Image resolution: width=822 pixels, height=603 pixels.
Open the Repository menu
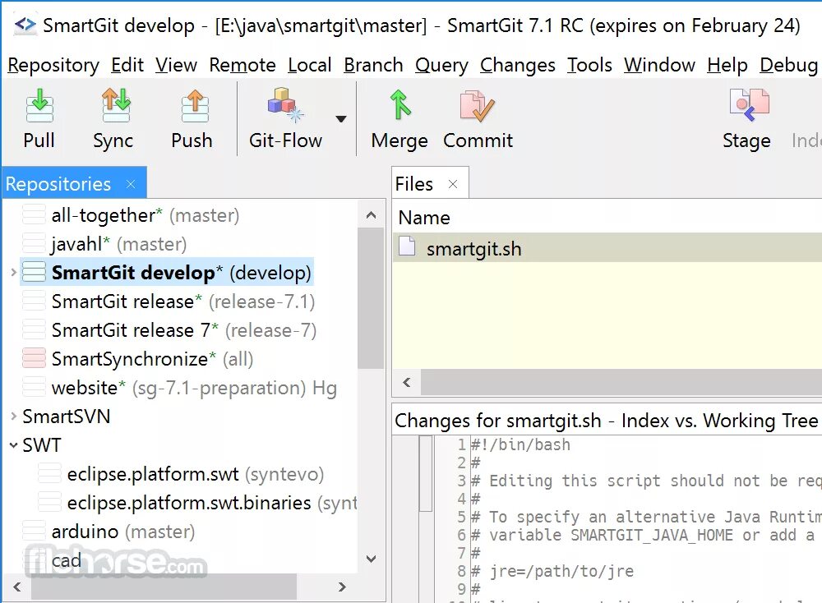click(53, 66)
